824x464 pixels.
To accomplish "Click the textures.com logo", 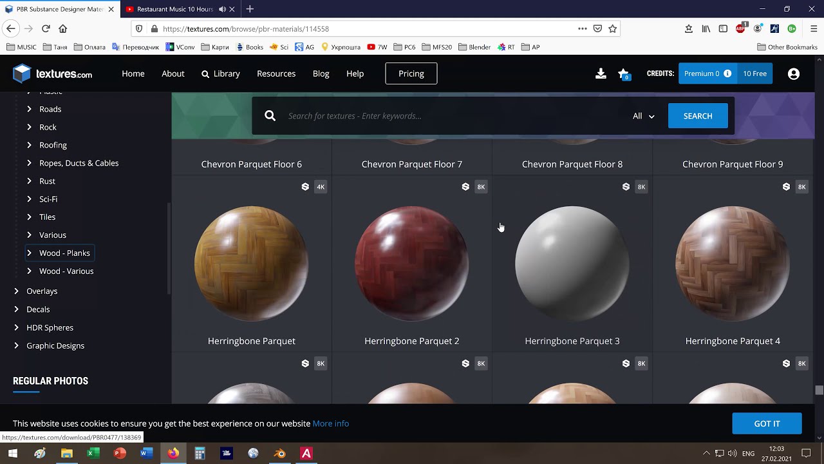I will pos(53,73).
